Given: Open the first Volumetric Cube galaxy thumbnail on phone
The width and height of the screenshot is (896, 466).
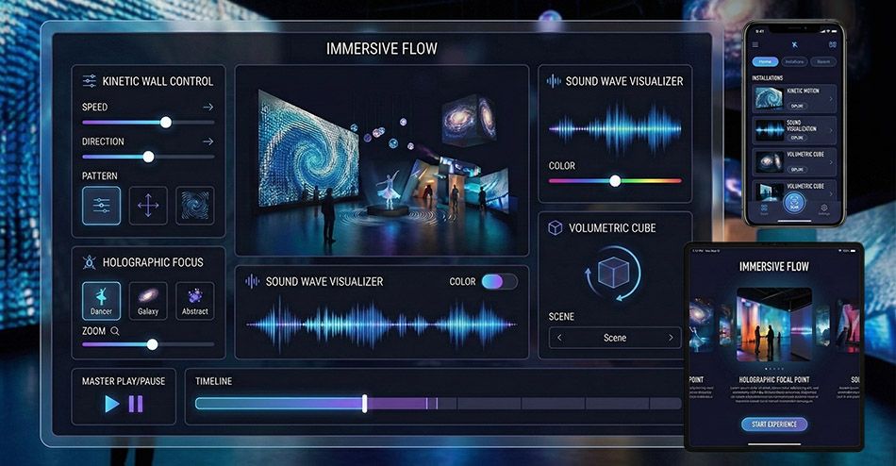Looking at the screenshot, I should [x=769, y=162].
